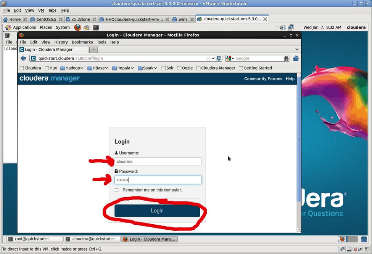Open terminal icon in GNOME top panel
The height and width of the screenshot is (254, 372).
(x=96, y=27)
